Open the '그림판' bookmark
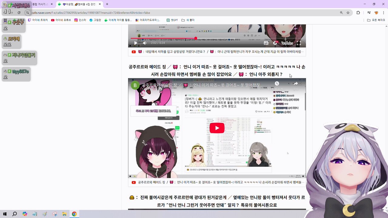Image resolution: width=388 pixels, height=218 pixels. [95, 20]
